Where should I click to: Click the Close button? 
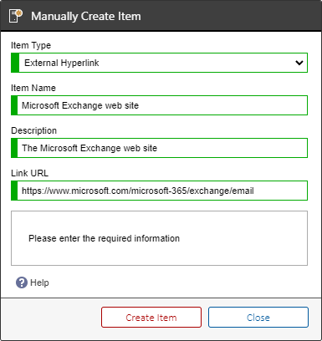258,318
